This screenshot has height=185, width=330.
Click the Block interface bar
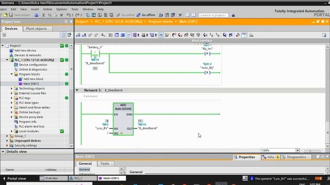click(x=202, y=40)
